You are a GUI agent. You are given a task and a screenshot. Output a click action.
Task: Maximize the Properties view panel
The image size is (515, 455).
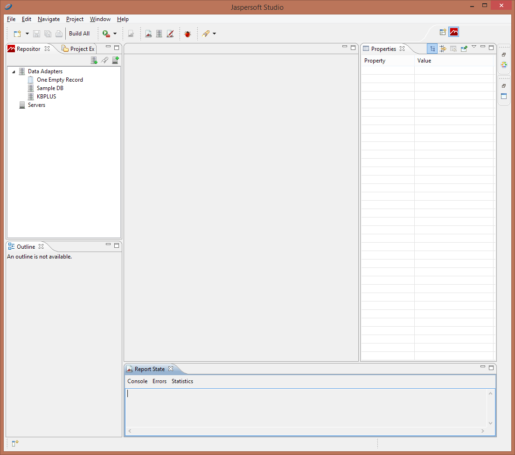point(491,48)
